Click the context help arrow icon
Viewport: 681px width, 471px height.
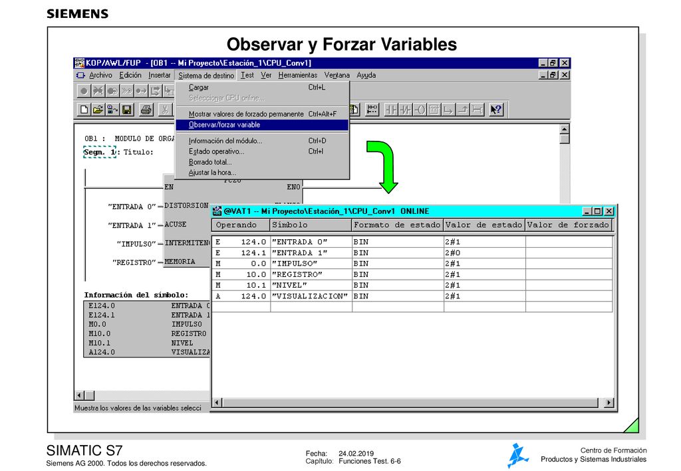coord(496,110)
